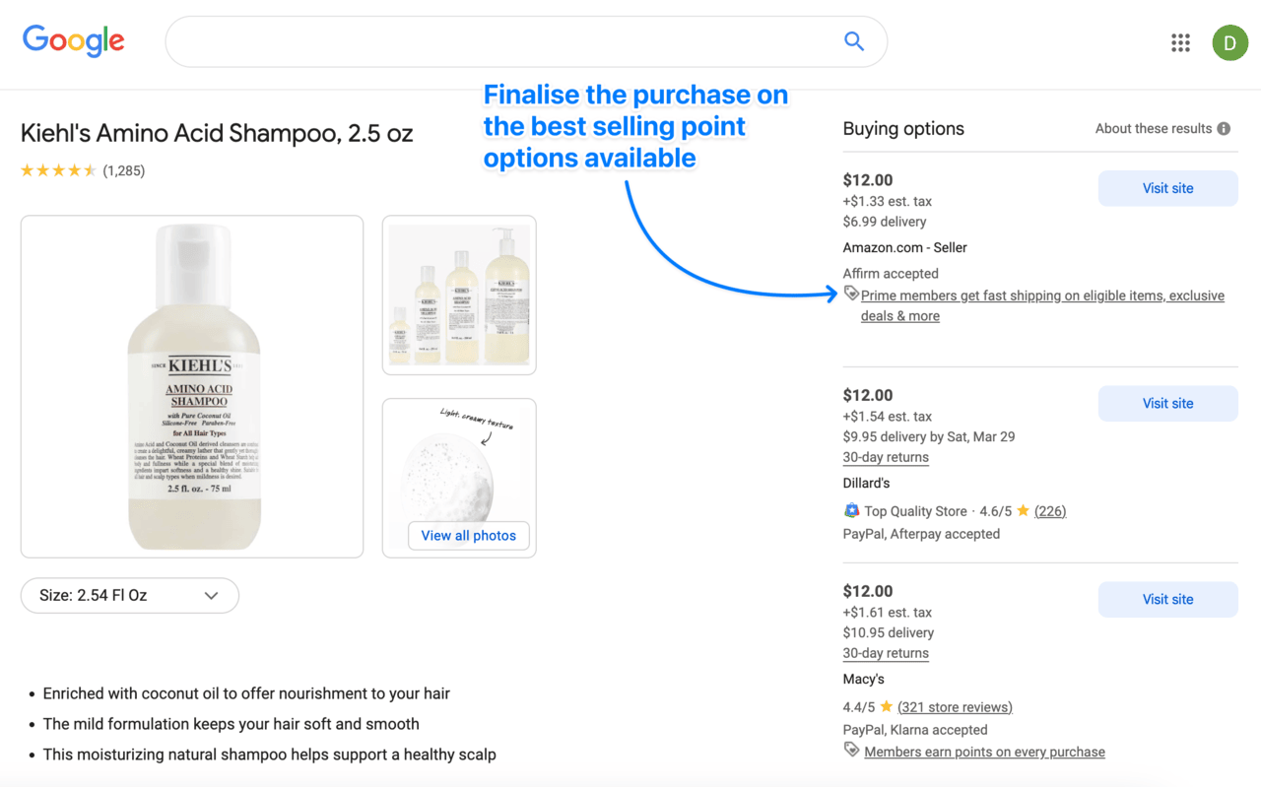This screenshot has width=1261, height=788.
Task: Visit the Dillard's site
Action: (1167, 403)
